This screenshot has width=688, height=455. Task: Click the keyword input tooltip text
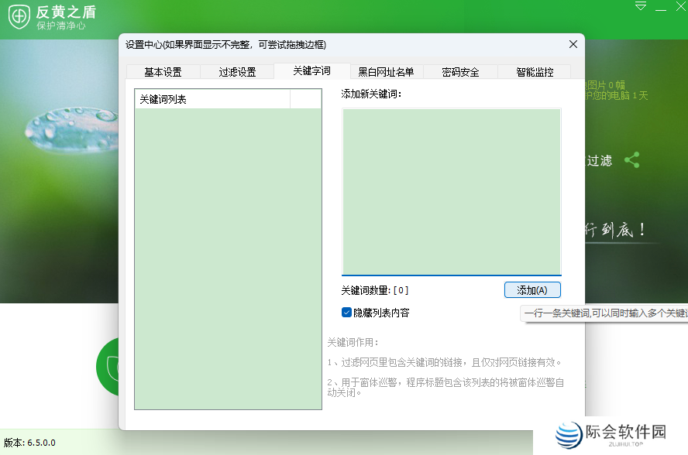pos(604,313)
